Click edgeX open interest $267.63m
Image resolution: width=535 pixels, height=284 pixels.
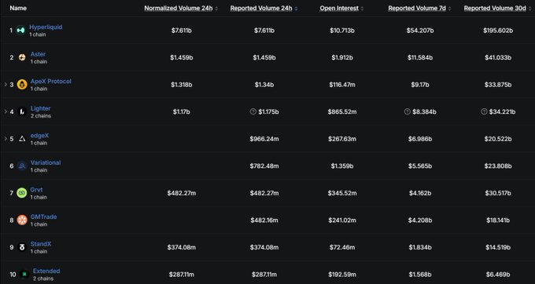(342, 139)
